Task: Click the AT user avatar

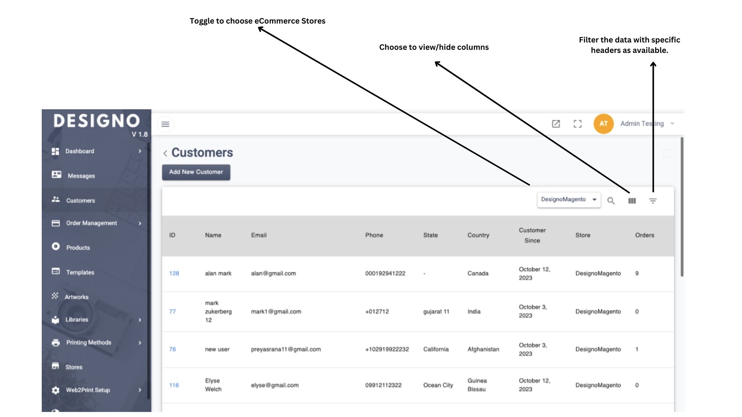Action: 603,124
